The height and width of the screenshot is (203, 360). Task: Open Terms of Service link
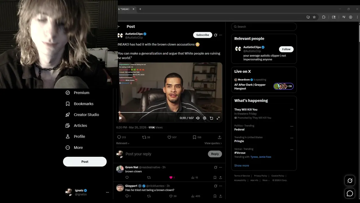point(242,176)
